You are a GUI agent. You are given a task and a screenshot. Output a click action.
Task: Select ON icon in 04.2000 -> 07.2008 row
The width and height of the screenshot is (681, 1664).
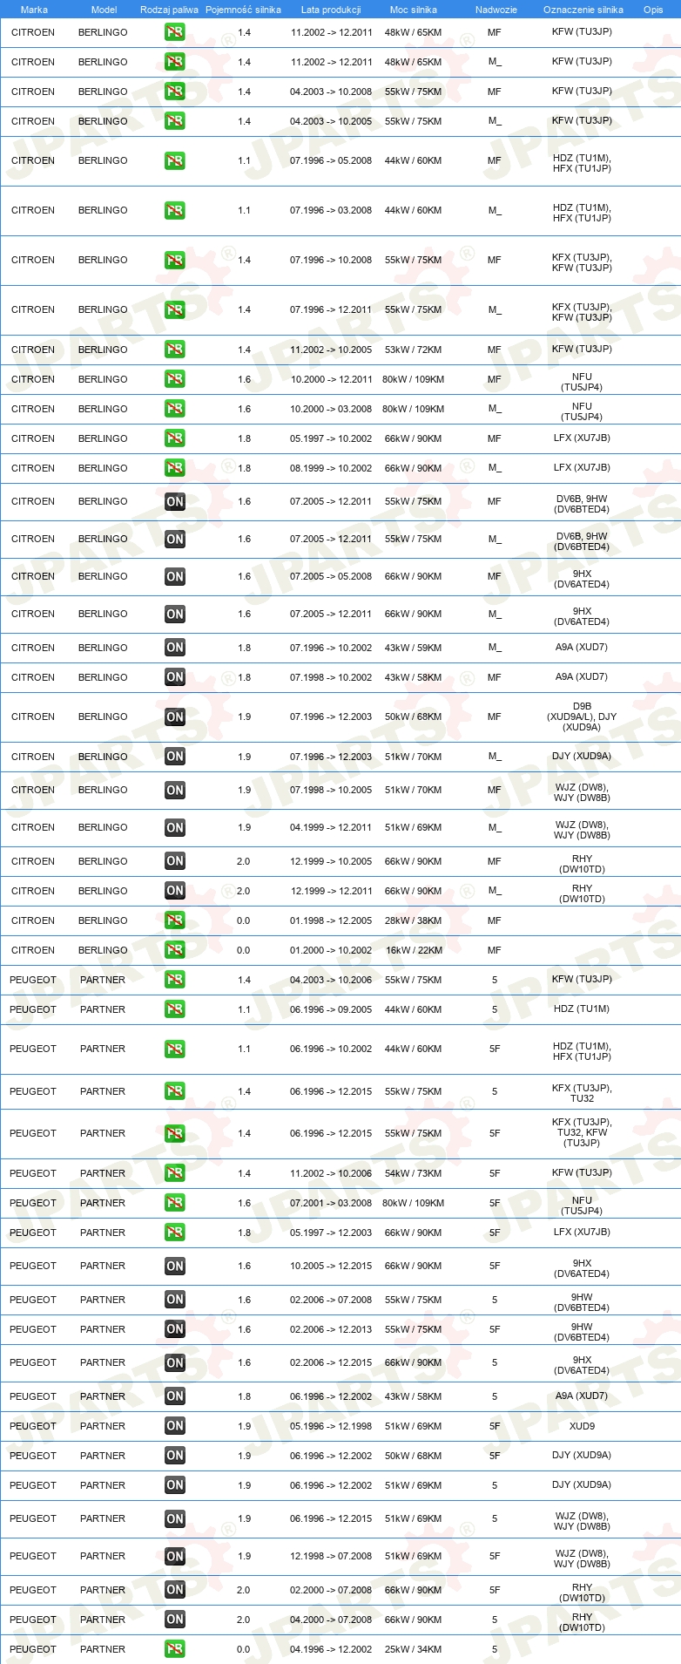click(175, 1620)
